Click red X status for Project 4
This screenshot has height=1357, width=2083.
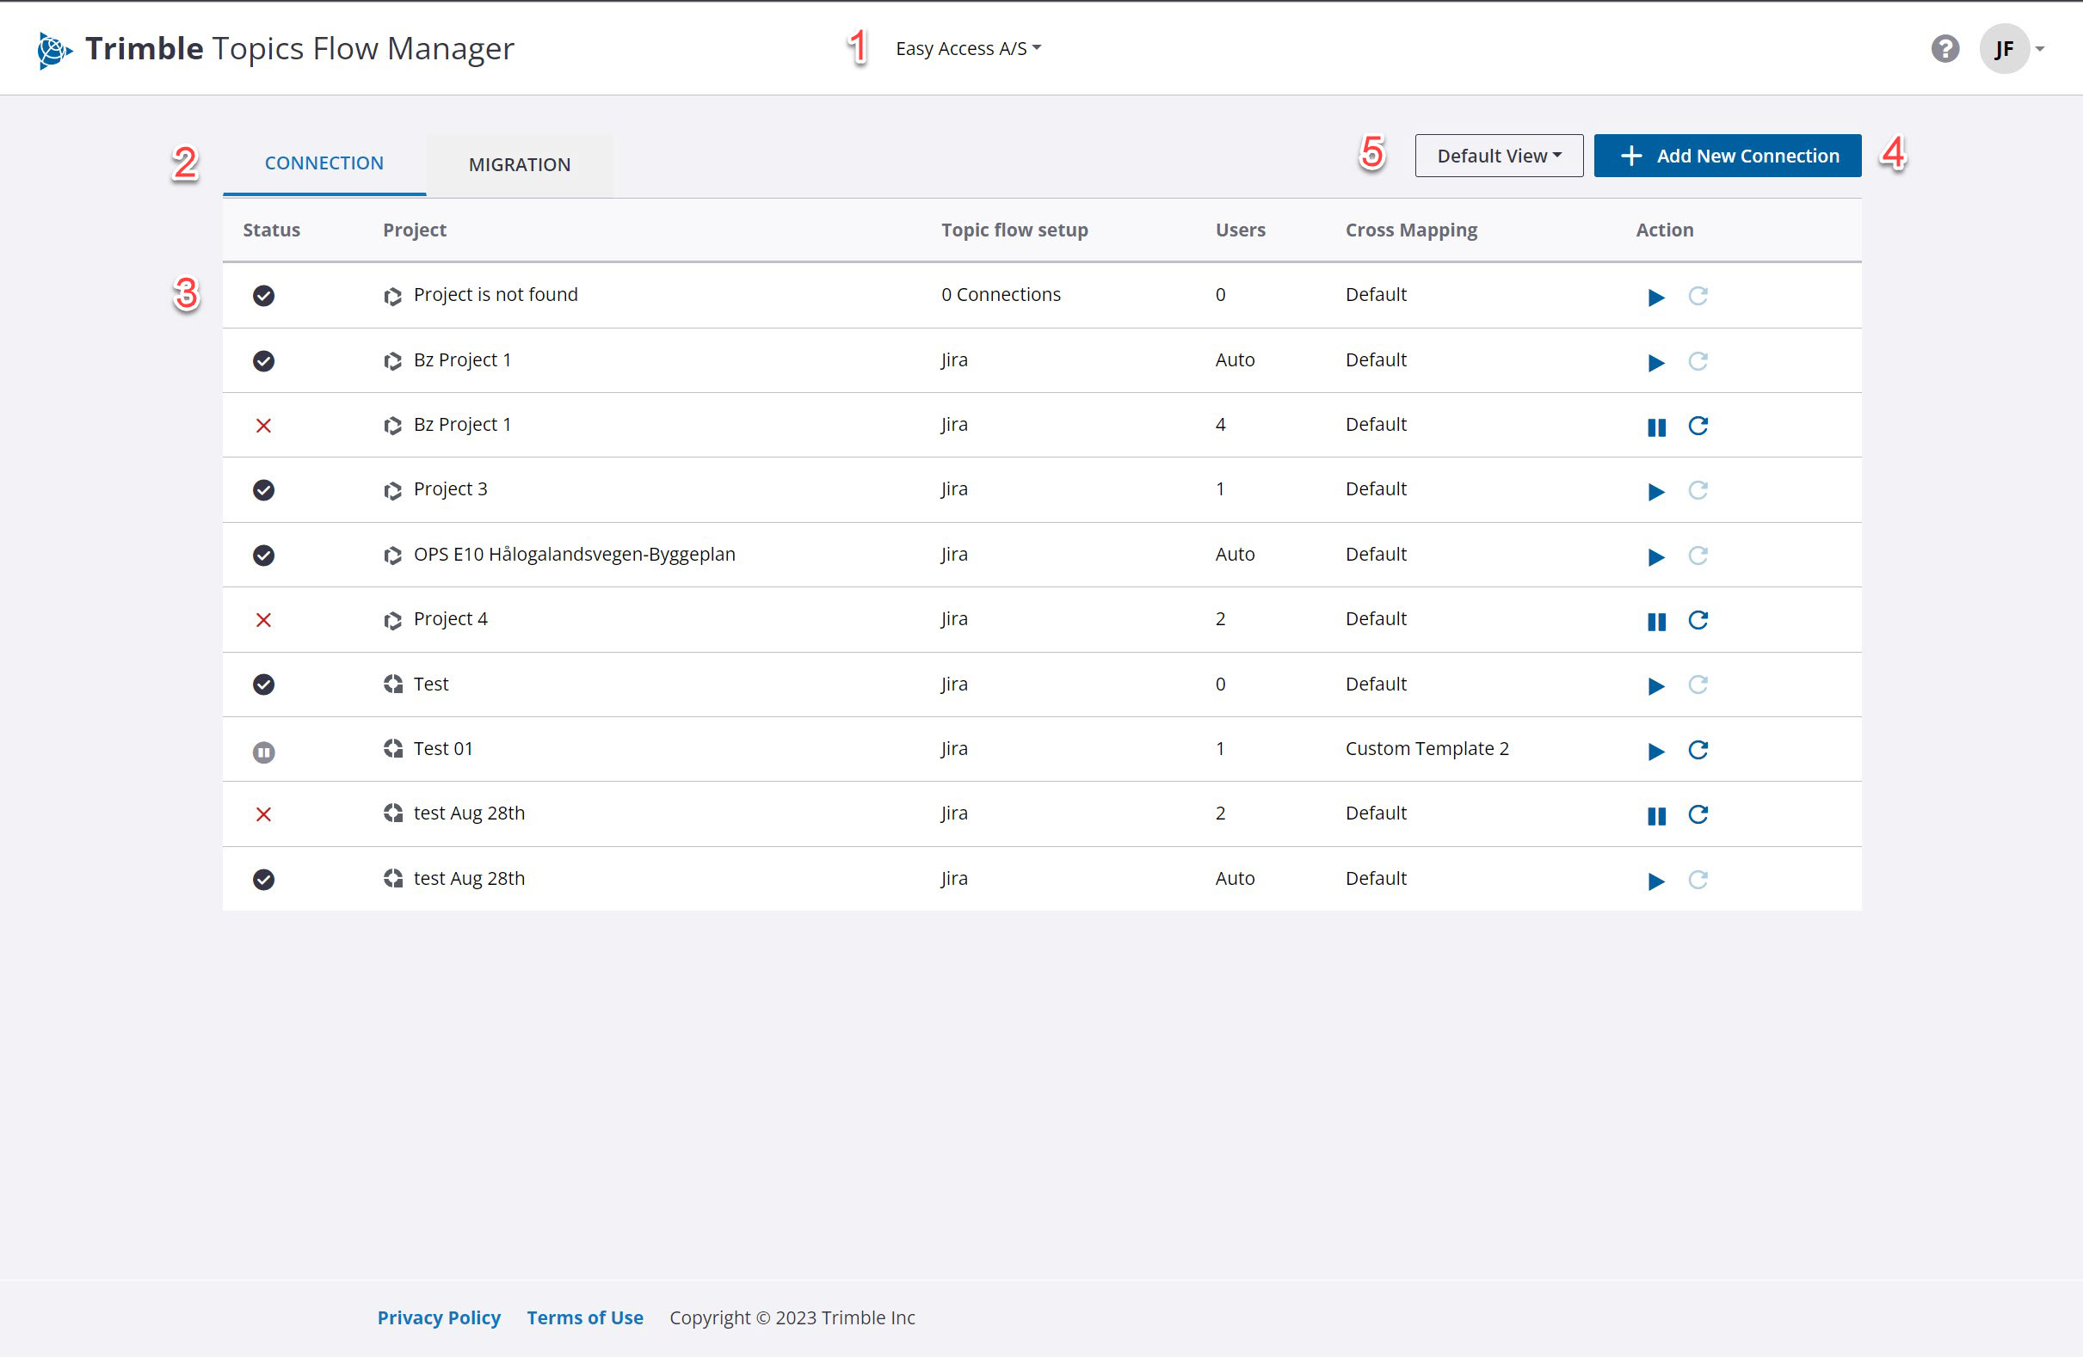point(263,620)
